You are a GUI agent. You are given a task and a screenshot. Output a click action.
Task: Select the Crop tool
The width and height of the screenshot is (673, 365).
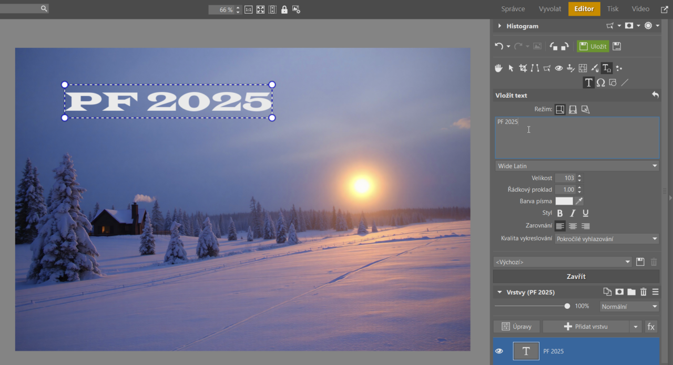(523, 68)
